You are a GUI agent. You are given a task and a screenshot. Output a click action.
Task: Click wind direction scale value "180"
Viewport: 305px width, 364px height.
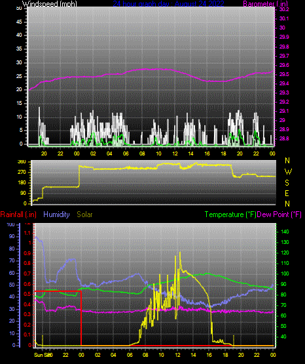point(22,183)
